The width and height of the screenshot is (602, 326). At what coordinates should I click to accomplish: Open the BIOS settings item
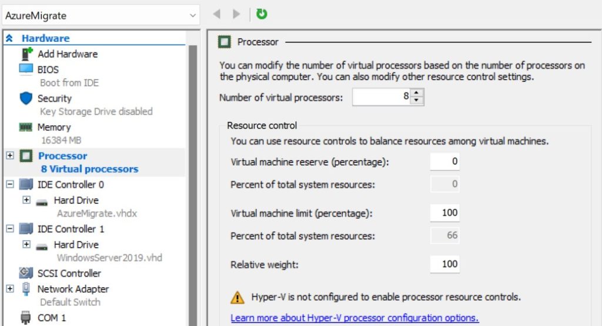click(x=48, y=69)
